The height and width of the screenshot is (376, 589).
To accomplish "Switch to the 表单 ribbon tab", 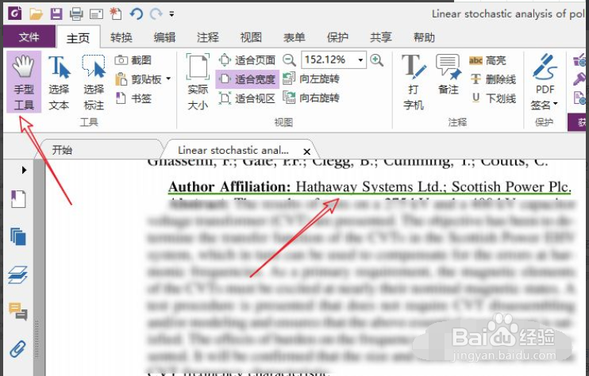I will pos(294,37).
